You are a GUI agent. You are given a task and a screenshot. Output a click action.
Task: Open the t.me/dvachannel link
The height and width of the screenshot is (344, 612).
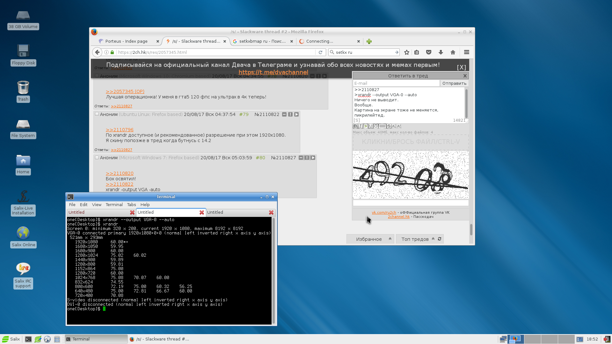(x=273, y=72)
